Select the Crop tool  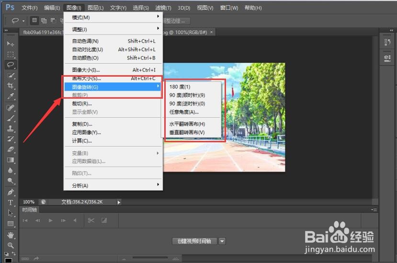click(x=11, y=86)
